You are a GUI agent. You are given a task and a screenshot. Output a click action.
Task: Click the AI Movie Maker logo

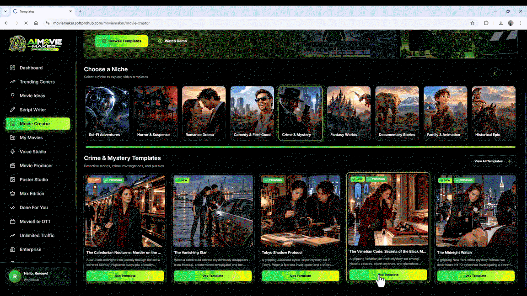pyautogui.click(x=36, y=44)
